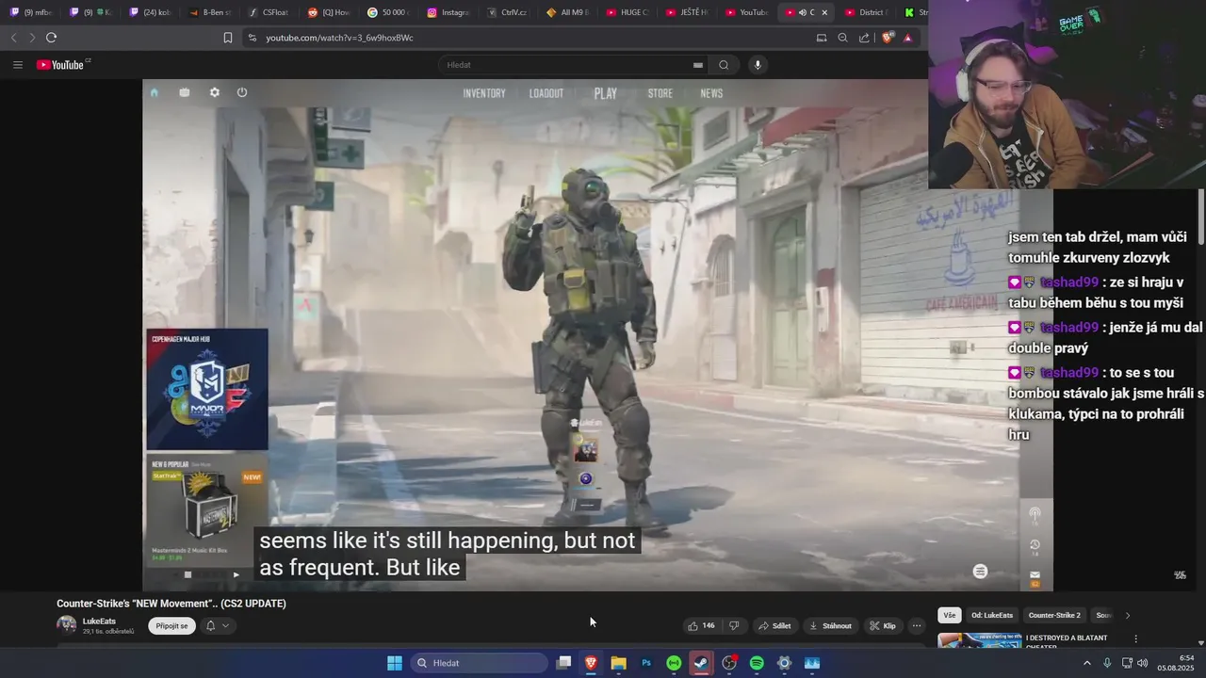1206x678 pixels.
Task: Open the three-dot more actions menu
Action: click(916, 625)
